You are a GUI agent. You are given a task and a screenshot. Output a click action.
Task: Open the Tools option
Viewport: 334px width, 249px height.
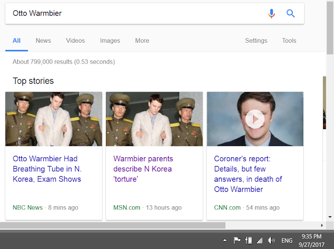click(x=289, y=41)
